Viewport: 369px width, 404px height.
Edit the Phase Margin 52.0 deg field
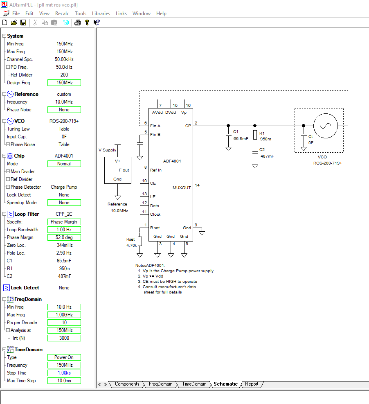(x=64, y=237)
